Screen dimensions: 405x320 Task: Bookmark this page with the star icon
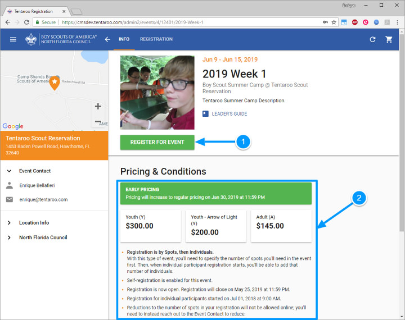334,22
